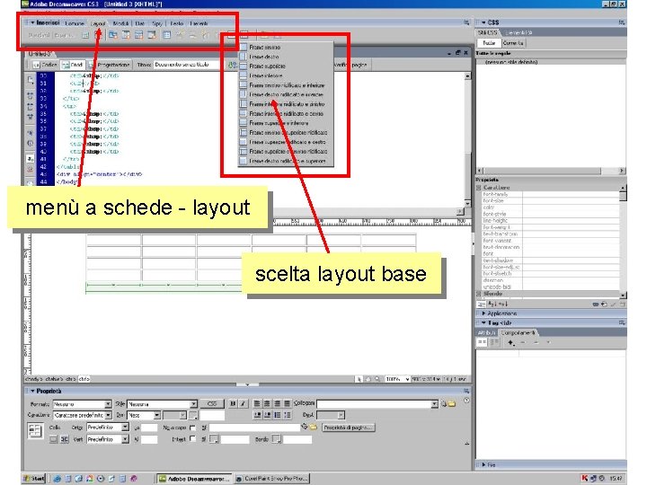Click the CSS button in Proprietà
The image size is (647, 485).
click(212, 404)
